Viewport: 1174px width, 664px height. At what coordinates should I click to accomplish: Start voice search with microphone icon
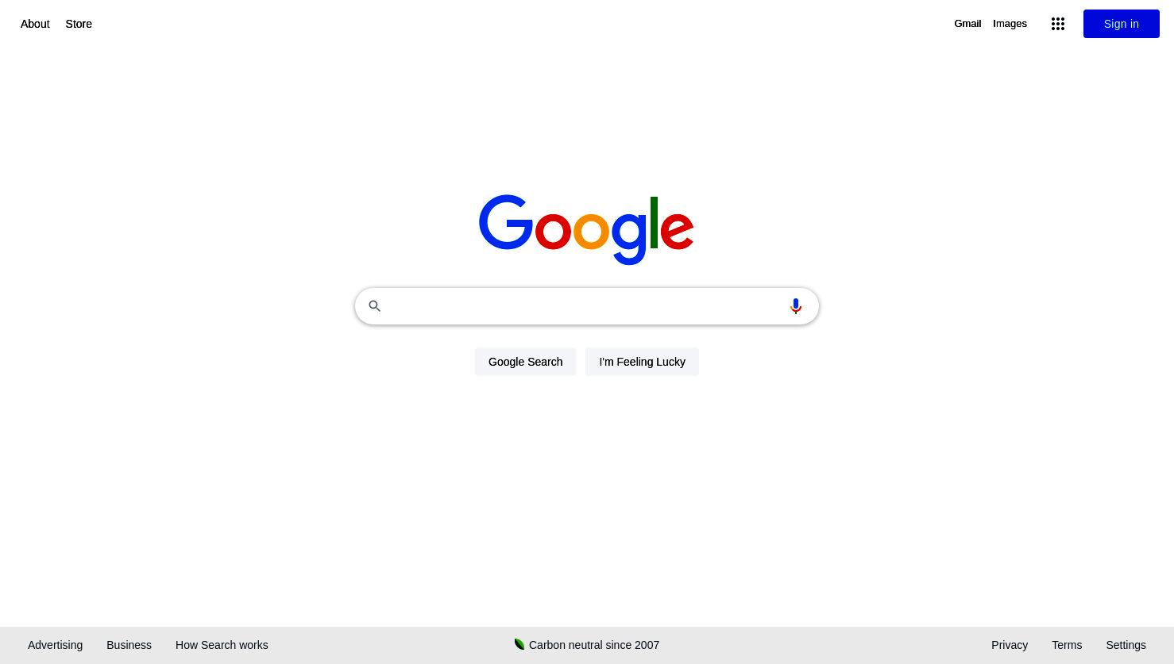(795, 306)
